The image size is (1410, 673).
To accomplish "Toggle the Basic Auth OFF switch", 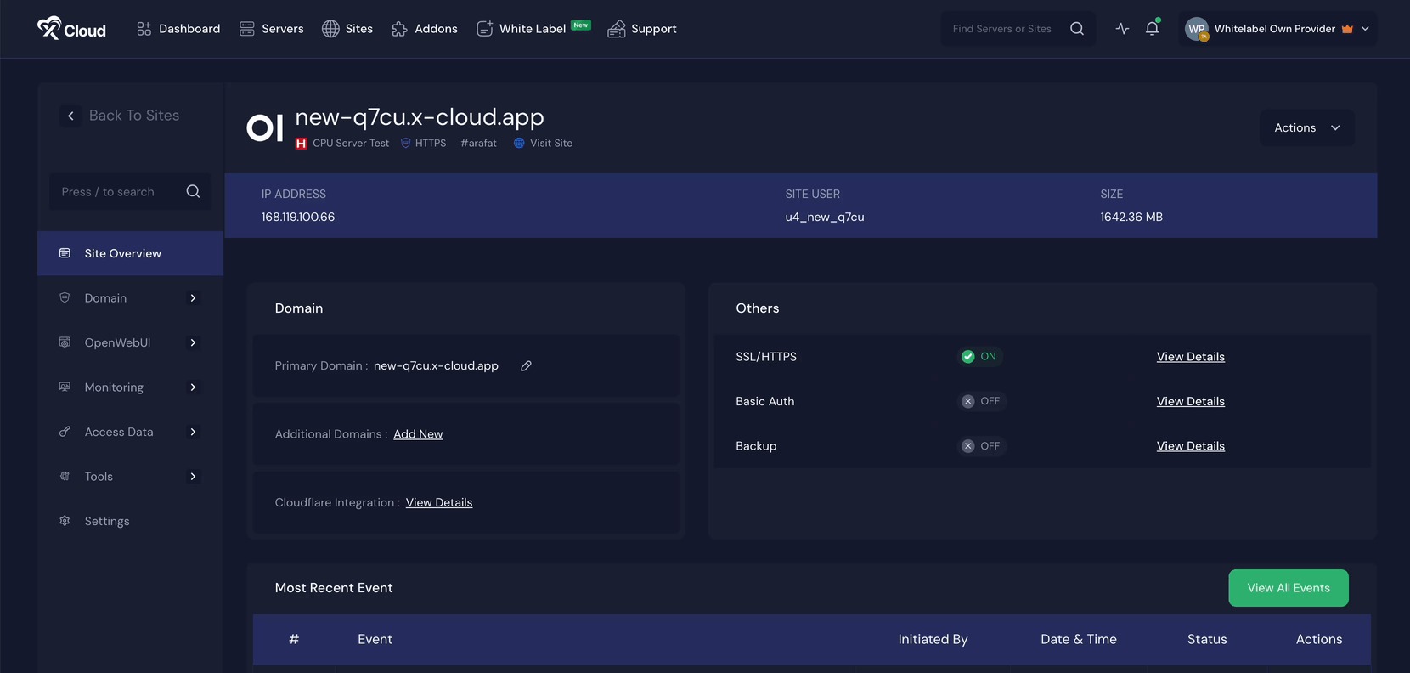I will pos(980,402).
